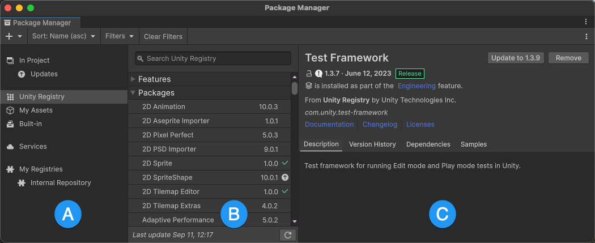Open the Filters dropdown
The image size is (595, 243).
(119, 36)
